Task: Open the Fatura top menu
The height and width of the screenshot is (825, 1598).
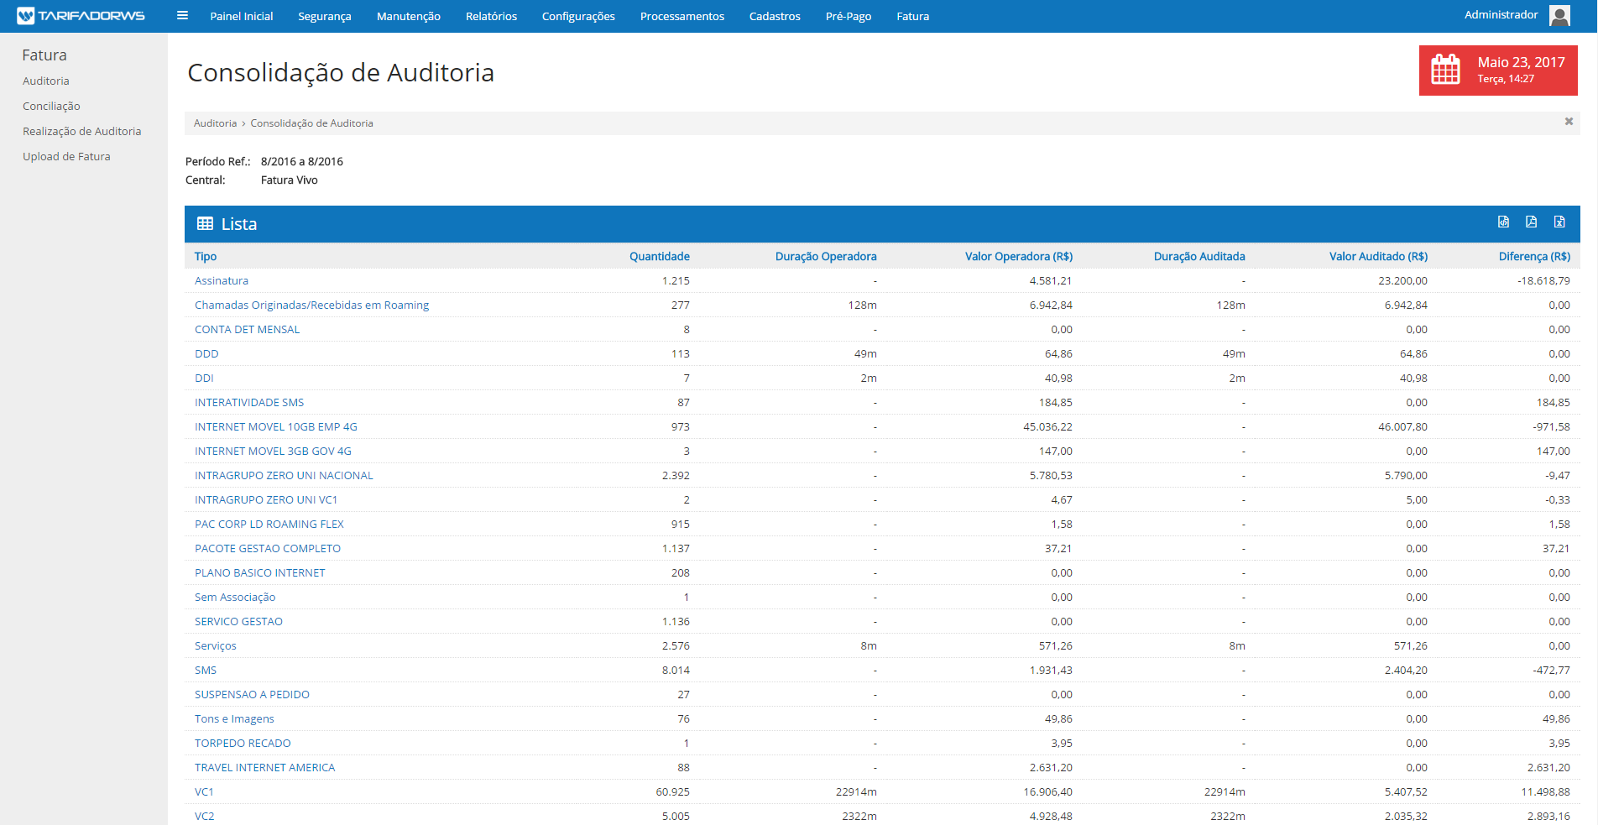Action: click(913, 16)
